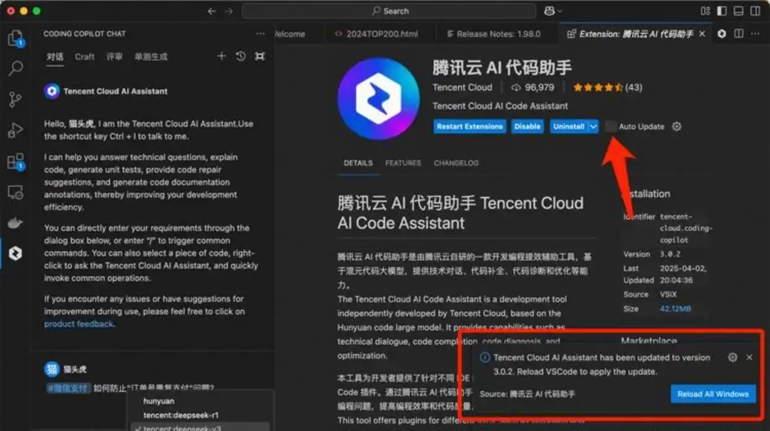
Task: Enable Auto Update for the extension
Action: pos(611,126)
